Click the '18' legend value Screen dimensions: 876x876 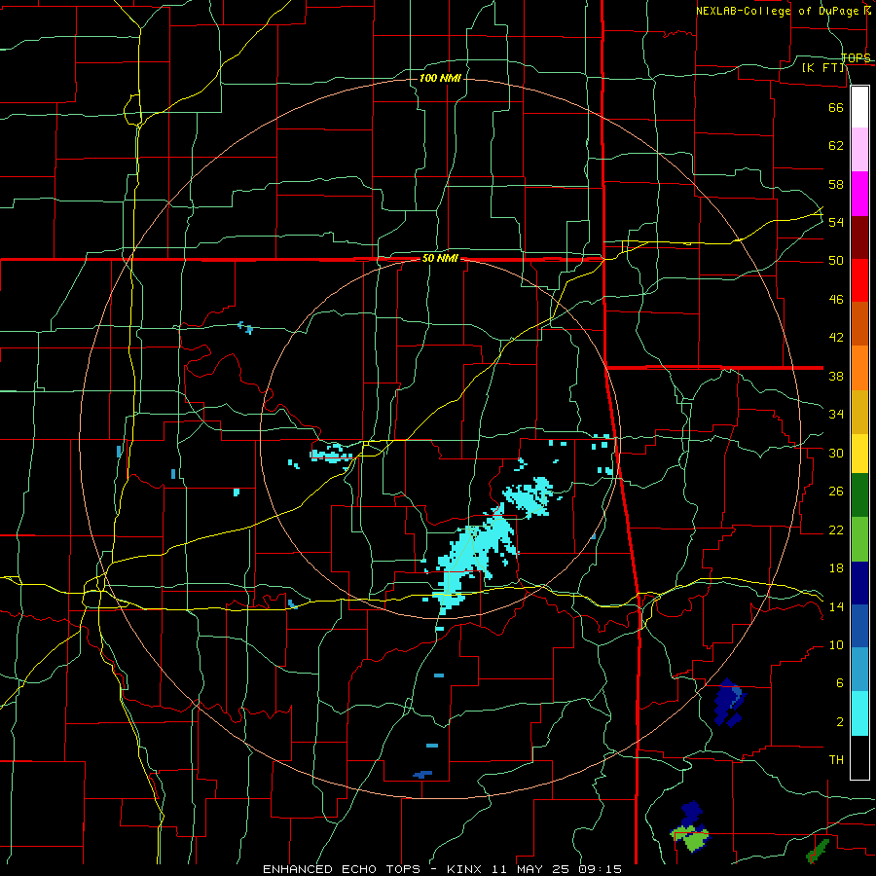click(836, 568)
